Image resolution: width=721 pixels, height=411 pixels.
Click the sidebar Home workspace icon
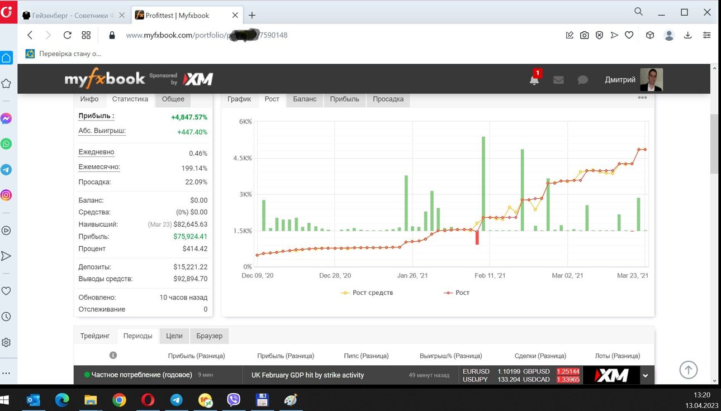(x=6, y=58)
